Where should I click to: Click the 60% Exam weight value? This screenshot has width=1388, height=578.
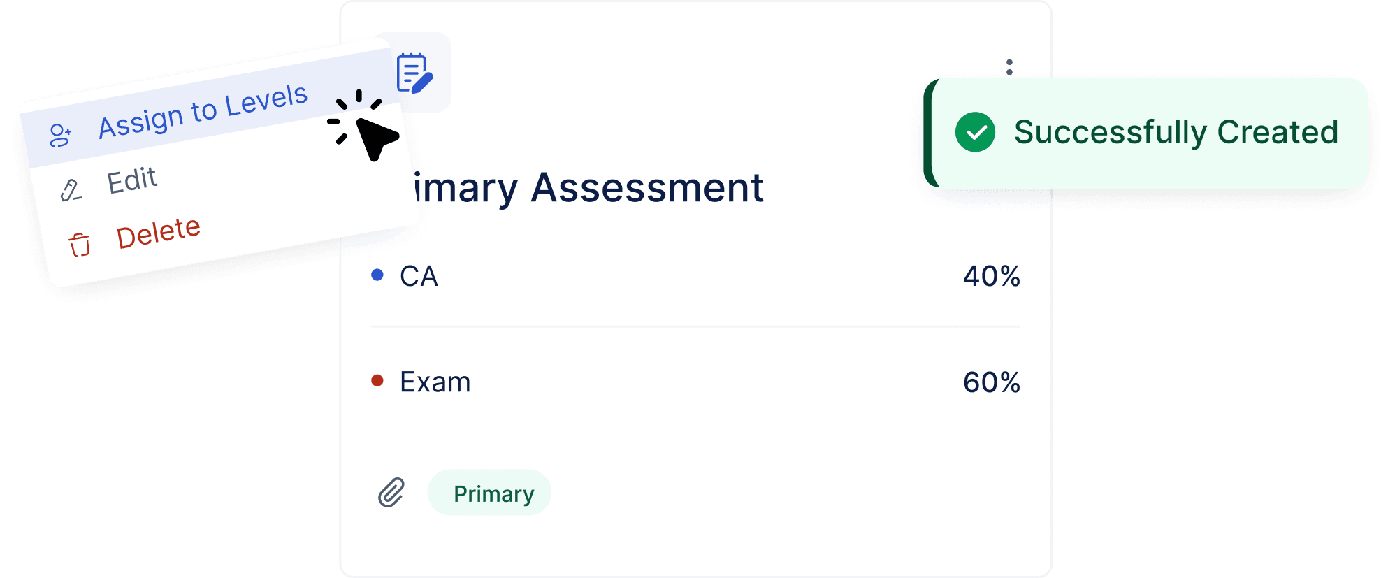tap(991, 382)
